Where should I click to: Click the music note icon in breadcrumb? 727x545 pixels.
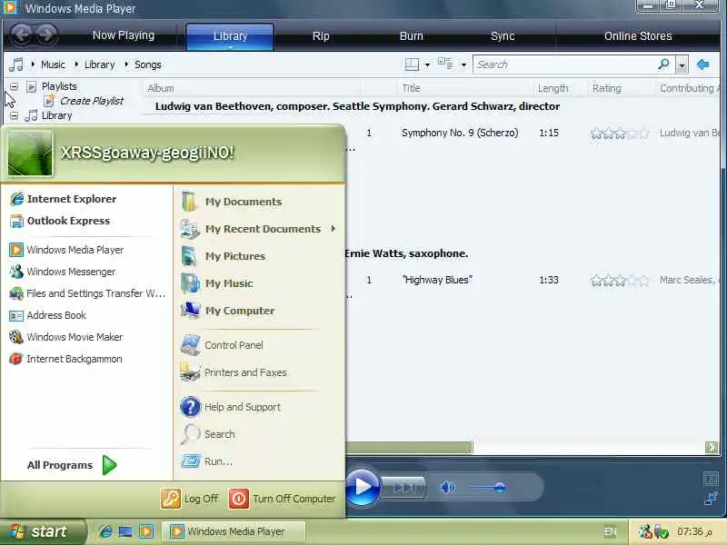pos(16,64)
